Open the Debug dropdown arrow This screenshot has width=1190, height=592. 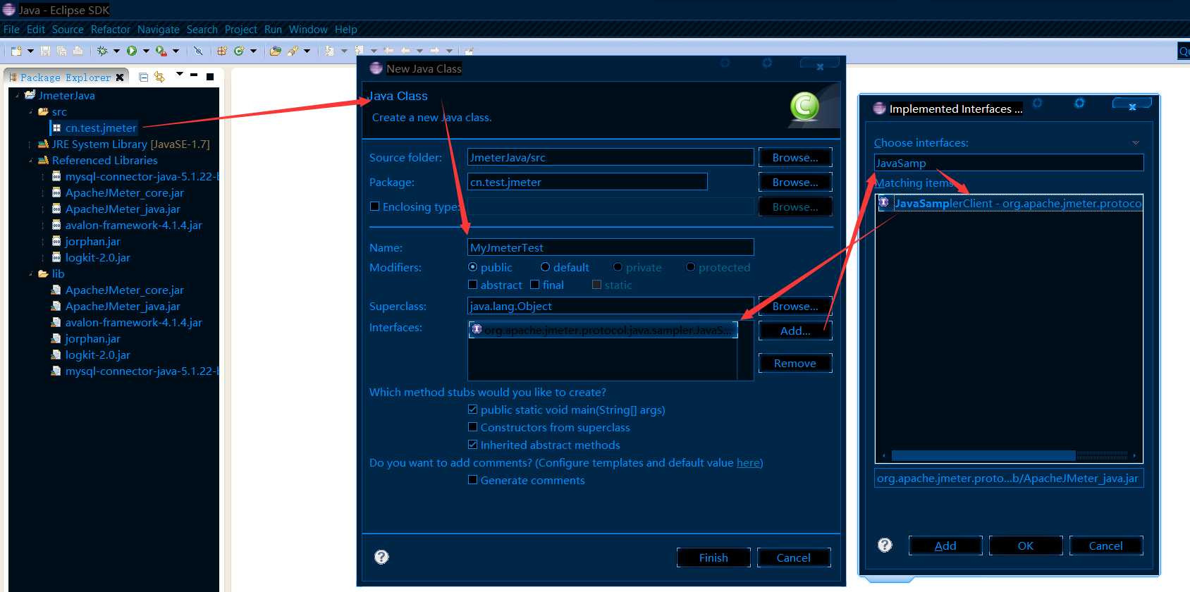[x=116, y=51]
